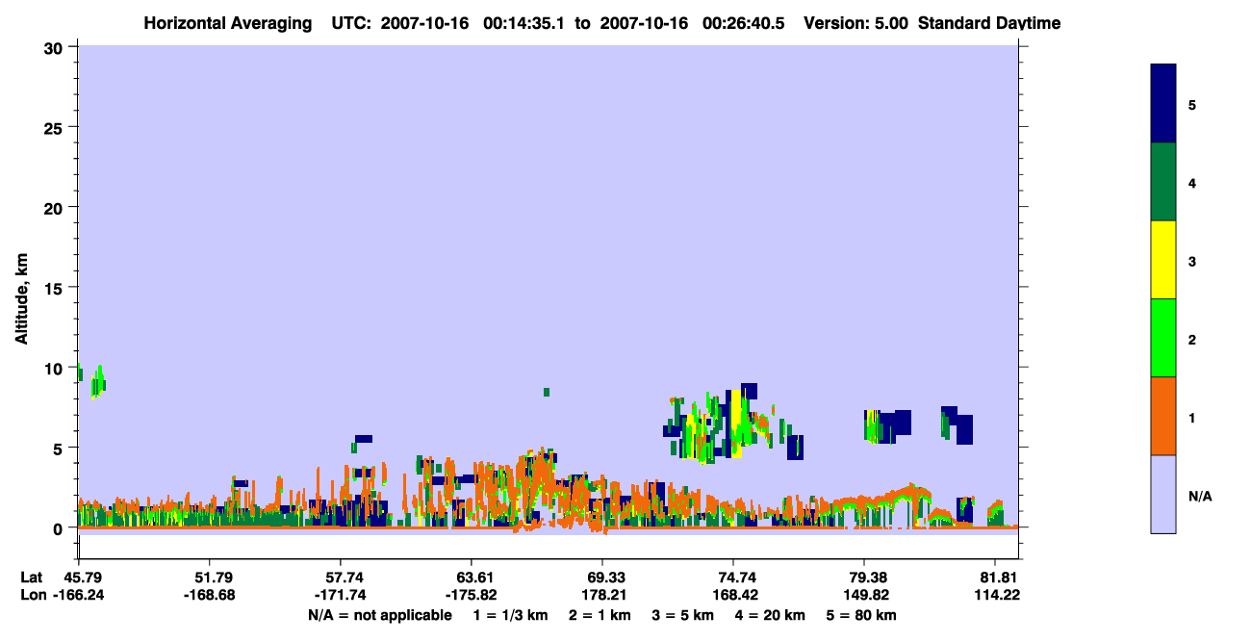Click the orange legend swatch for 1
This screenshot has height=642, width=1251.
pyautogui.click(x=1163, y=416)
